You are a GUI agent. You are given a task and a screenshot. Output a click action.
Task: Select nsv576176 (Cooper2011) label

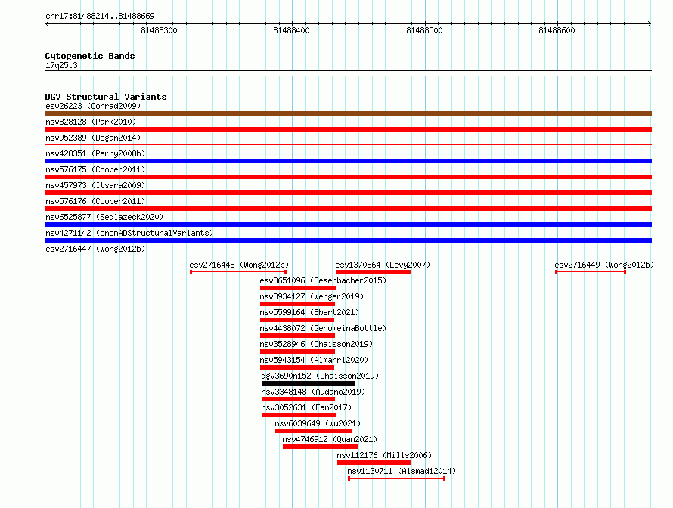point(95,201)
